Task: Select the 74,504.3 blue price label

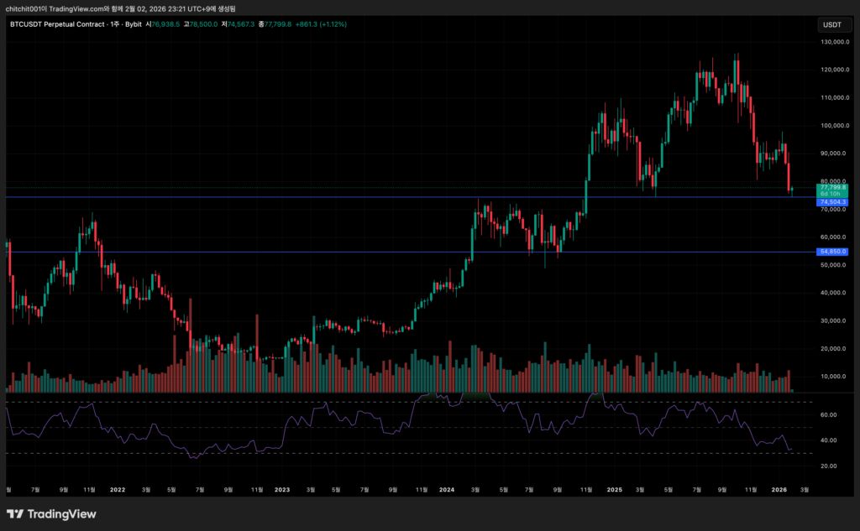Action: coord(832,202)
